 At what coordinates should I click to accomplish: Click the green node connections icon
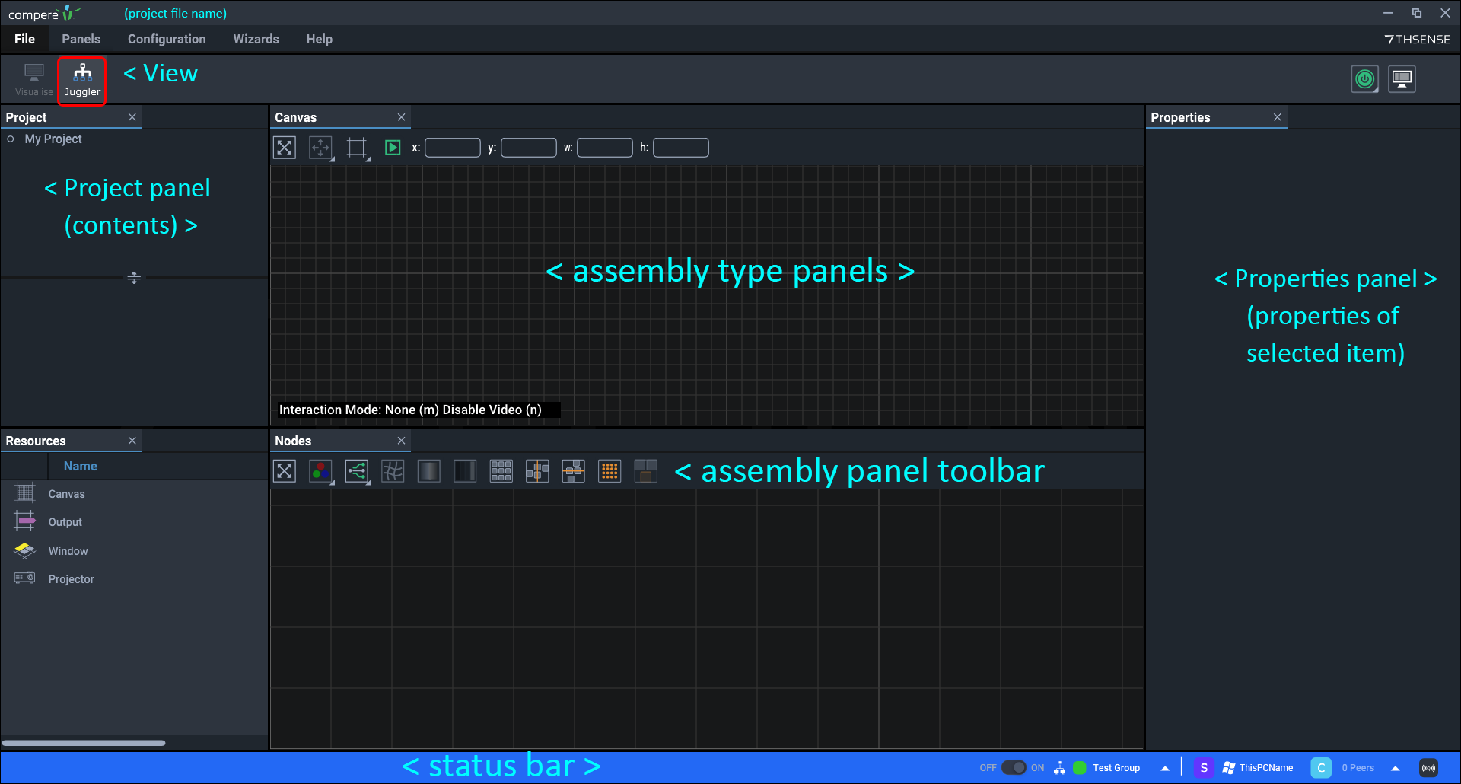pos(357,471)
